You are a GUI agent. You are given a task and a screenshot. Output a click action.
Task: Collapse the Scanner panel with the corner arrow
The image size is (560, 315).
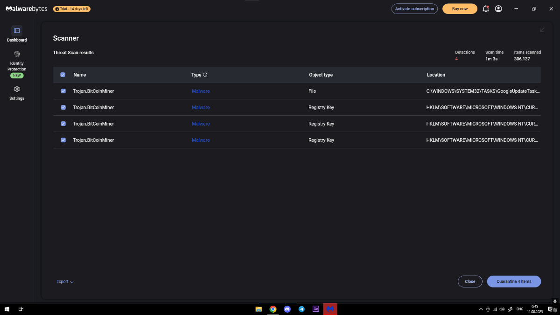pyautogui.click(x=542, y=30)
